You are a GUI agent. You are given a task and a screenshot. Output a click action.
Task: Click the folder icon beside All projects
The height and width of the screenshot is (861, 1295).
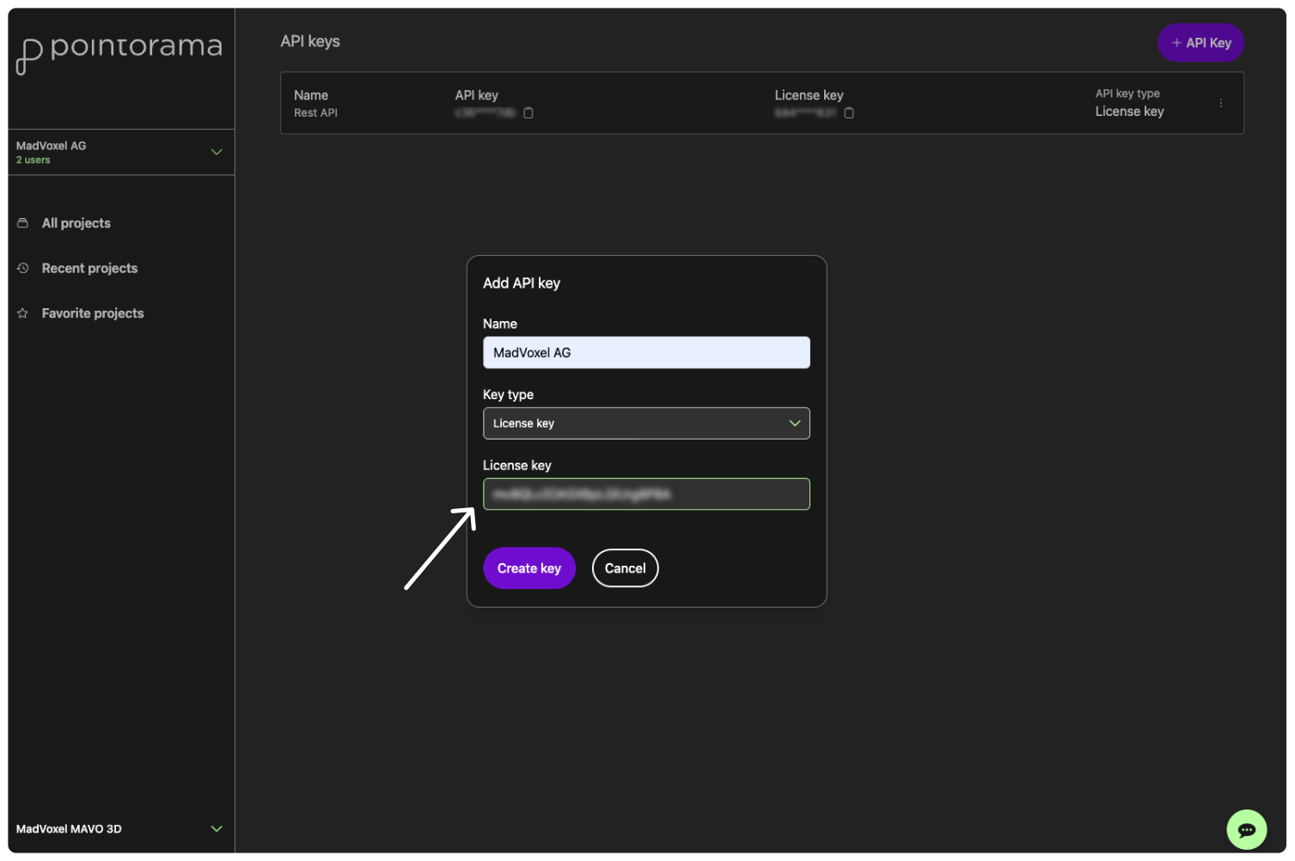coord(23,223)
